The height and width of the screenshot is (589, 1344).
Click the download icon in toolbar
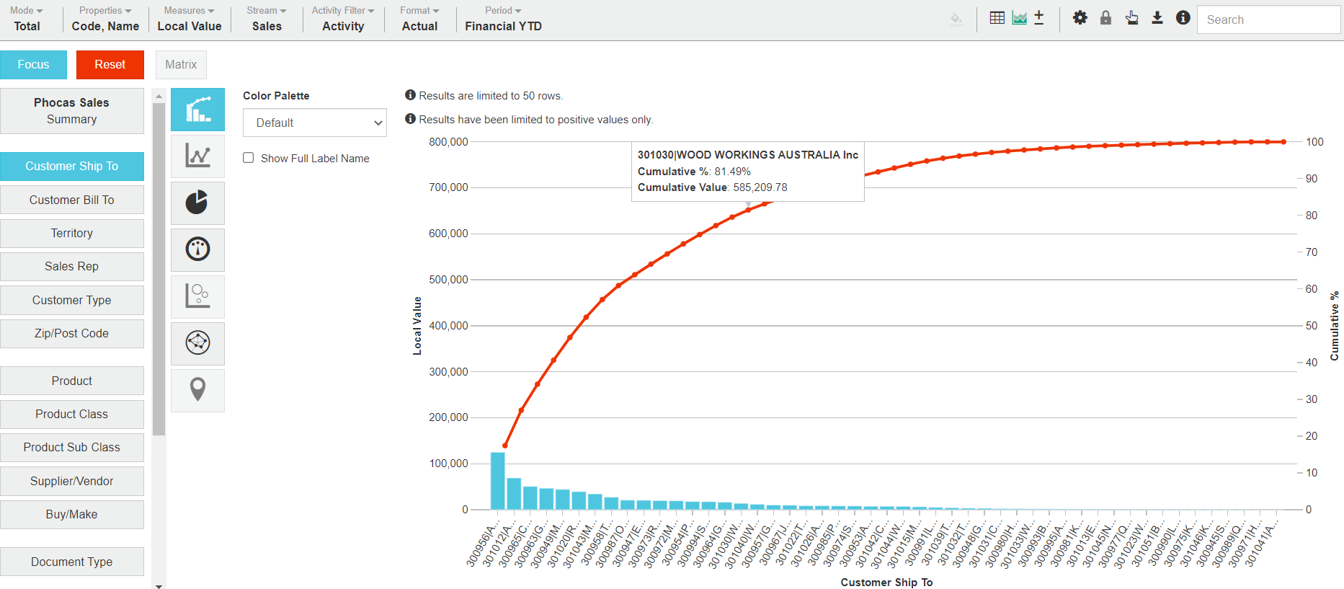tap(1157, 18)
